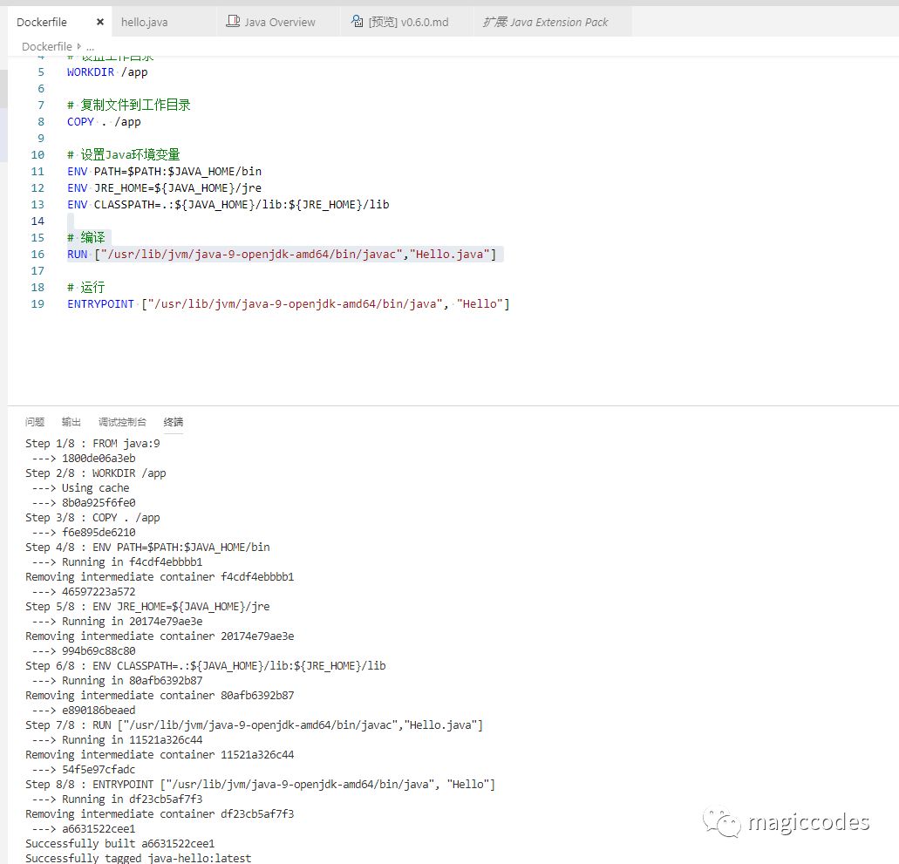Switch to the hello.java tab

pyautogui.click(x=144, y=22)
